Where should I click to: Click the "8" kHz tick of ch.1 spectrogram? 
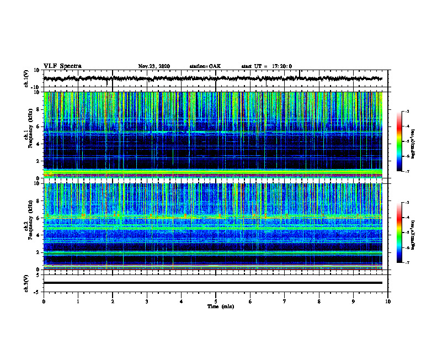[x=38, y=109]
